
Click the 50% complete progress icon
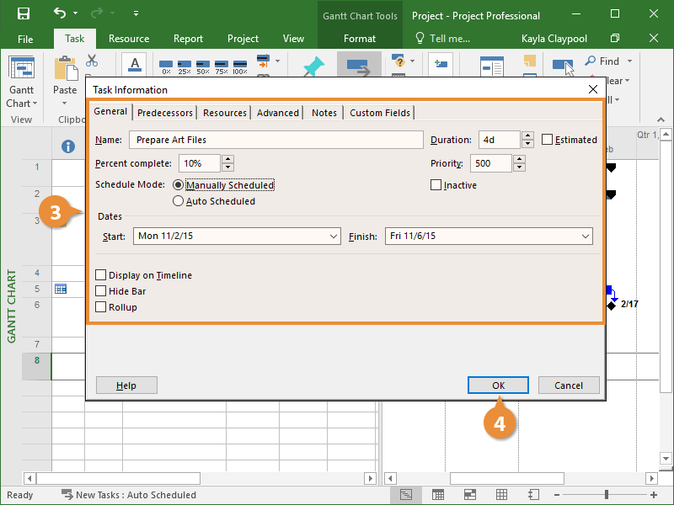203,66
